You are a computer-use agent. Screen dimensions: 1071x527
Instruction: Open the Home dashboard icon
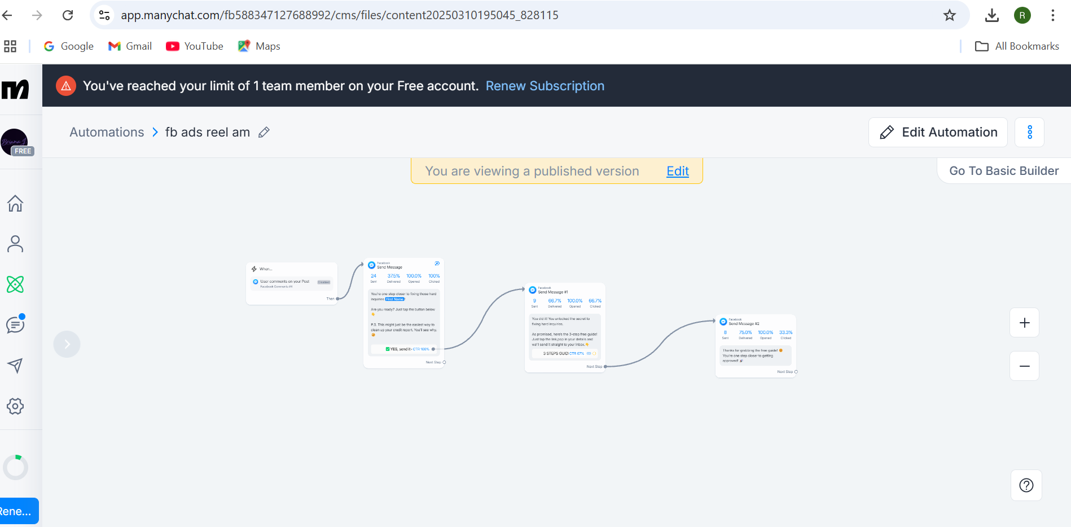(x=15, y=204)
